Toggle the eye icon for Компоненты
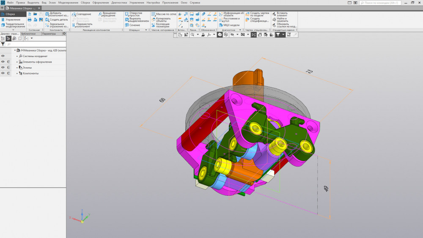 click(3, 74)
